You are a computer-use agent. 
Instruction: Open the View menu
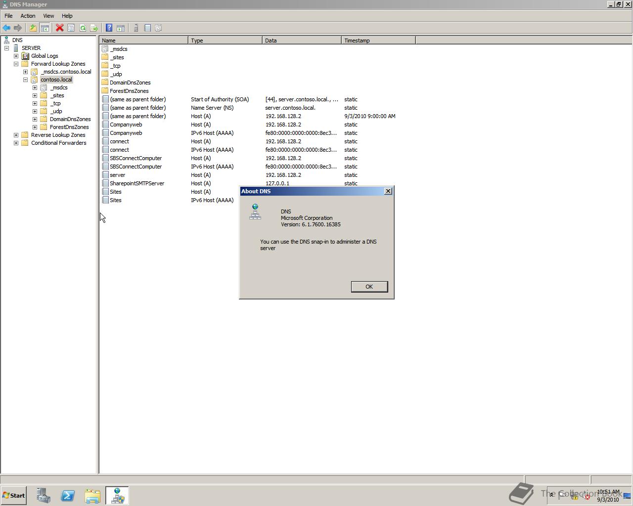[x=48, y=16]
